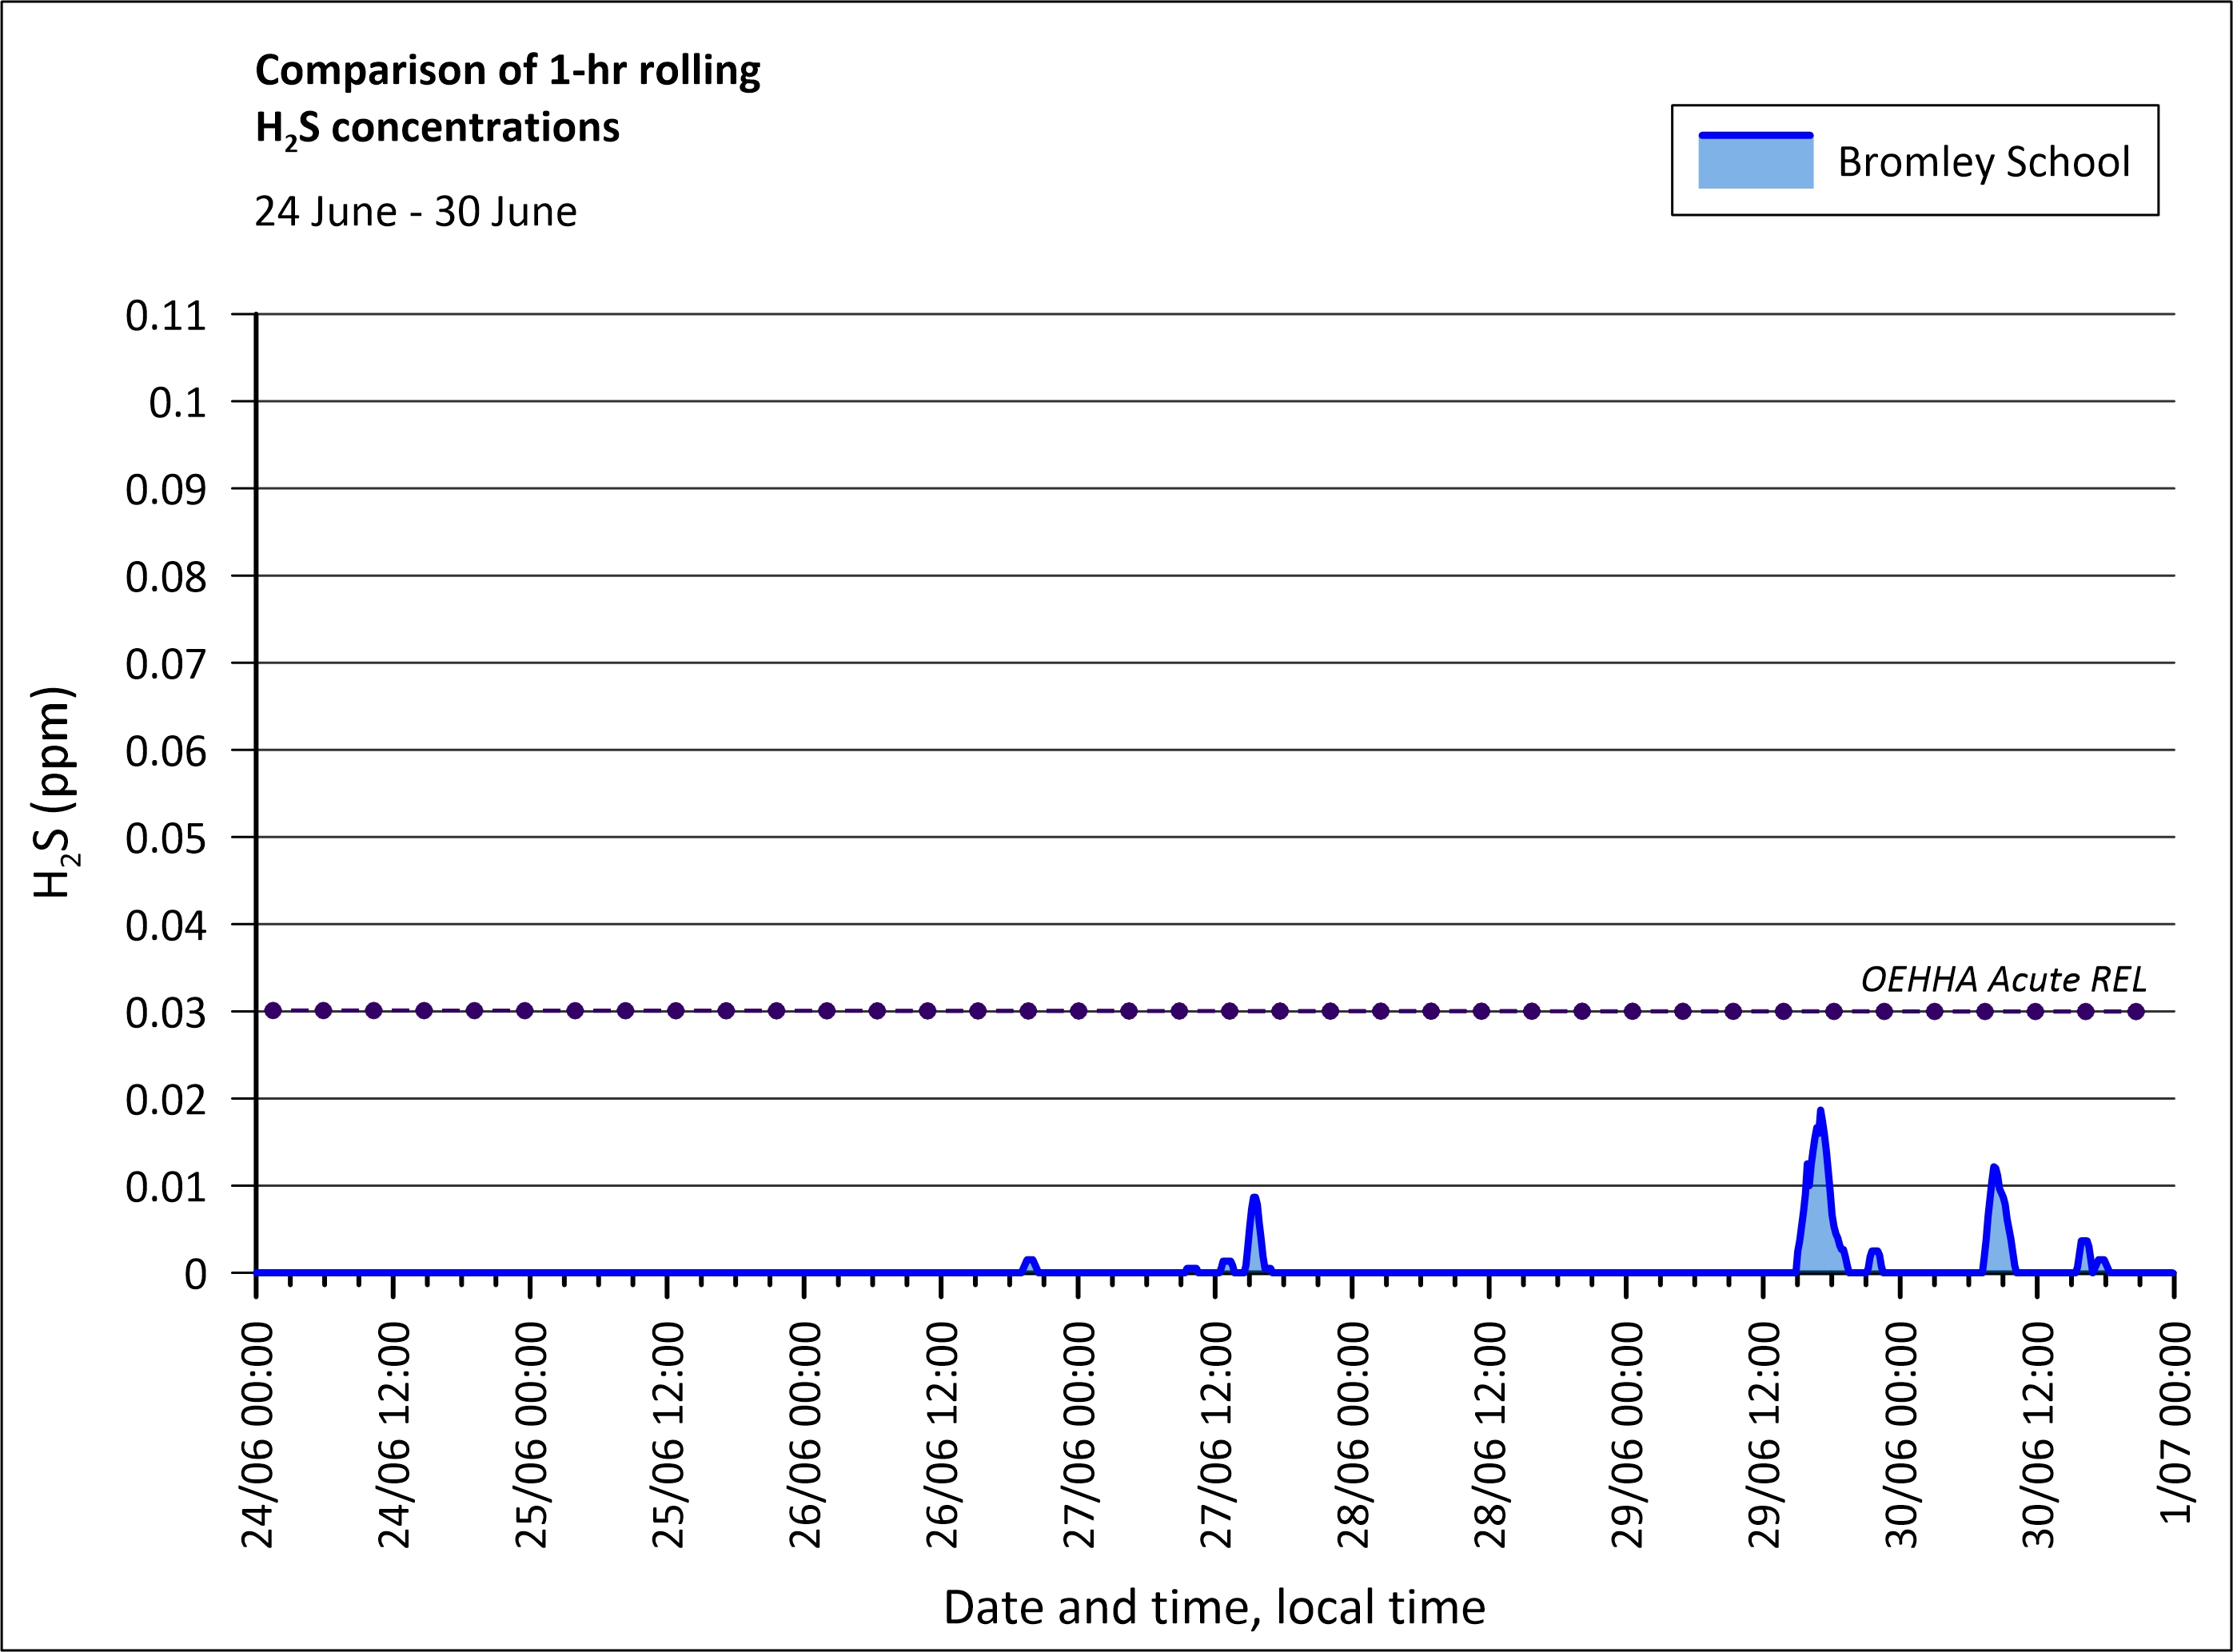Click the small bump before 27/06 00:00
The image size is (2233, 1652).
(1030, 1261)
